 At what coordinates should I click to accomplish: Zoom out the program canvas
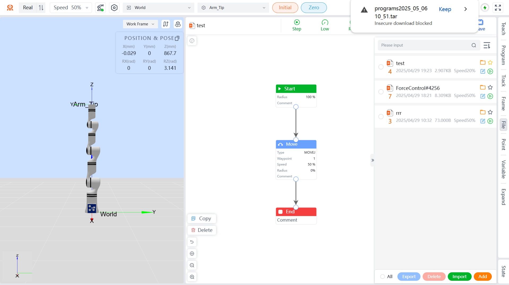click(192, 265)
